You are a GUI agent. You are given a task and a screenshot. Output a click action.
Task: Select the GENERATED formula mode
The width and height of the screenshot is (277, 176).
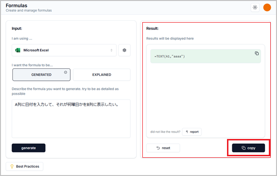pyautogui.click(x=41, y=75)
